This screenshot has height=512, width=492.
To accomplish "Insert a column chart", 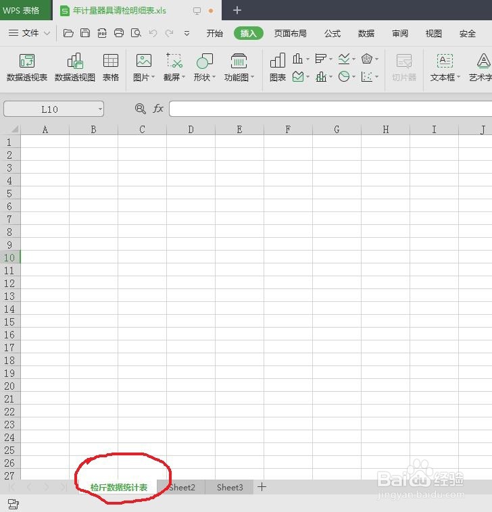I will coord(297,59).
